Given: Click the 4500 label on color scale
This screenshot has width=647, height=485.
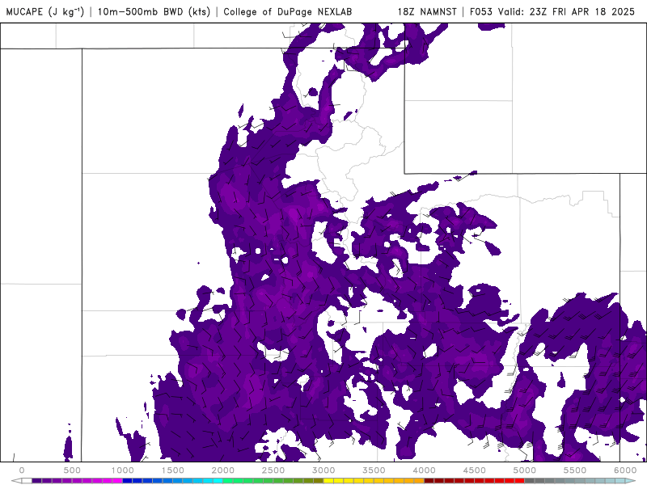Looking at the screenshot, I should [475, 470].
